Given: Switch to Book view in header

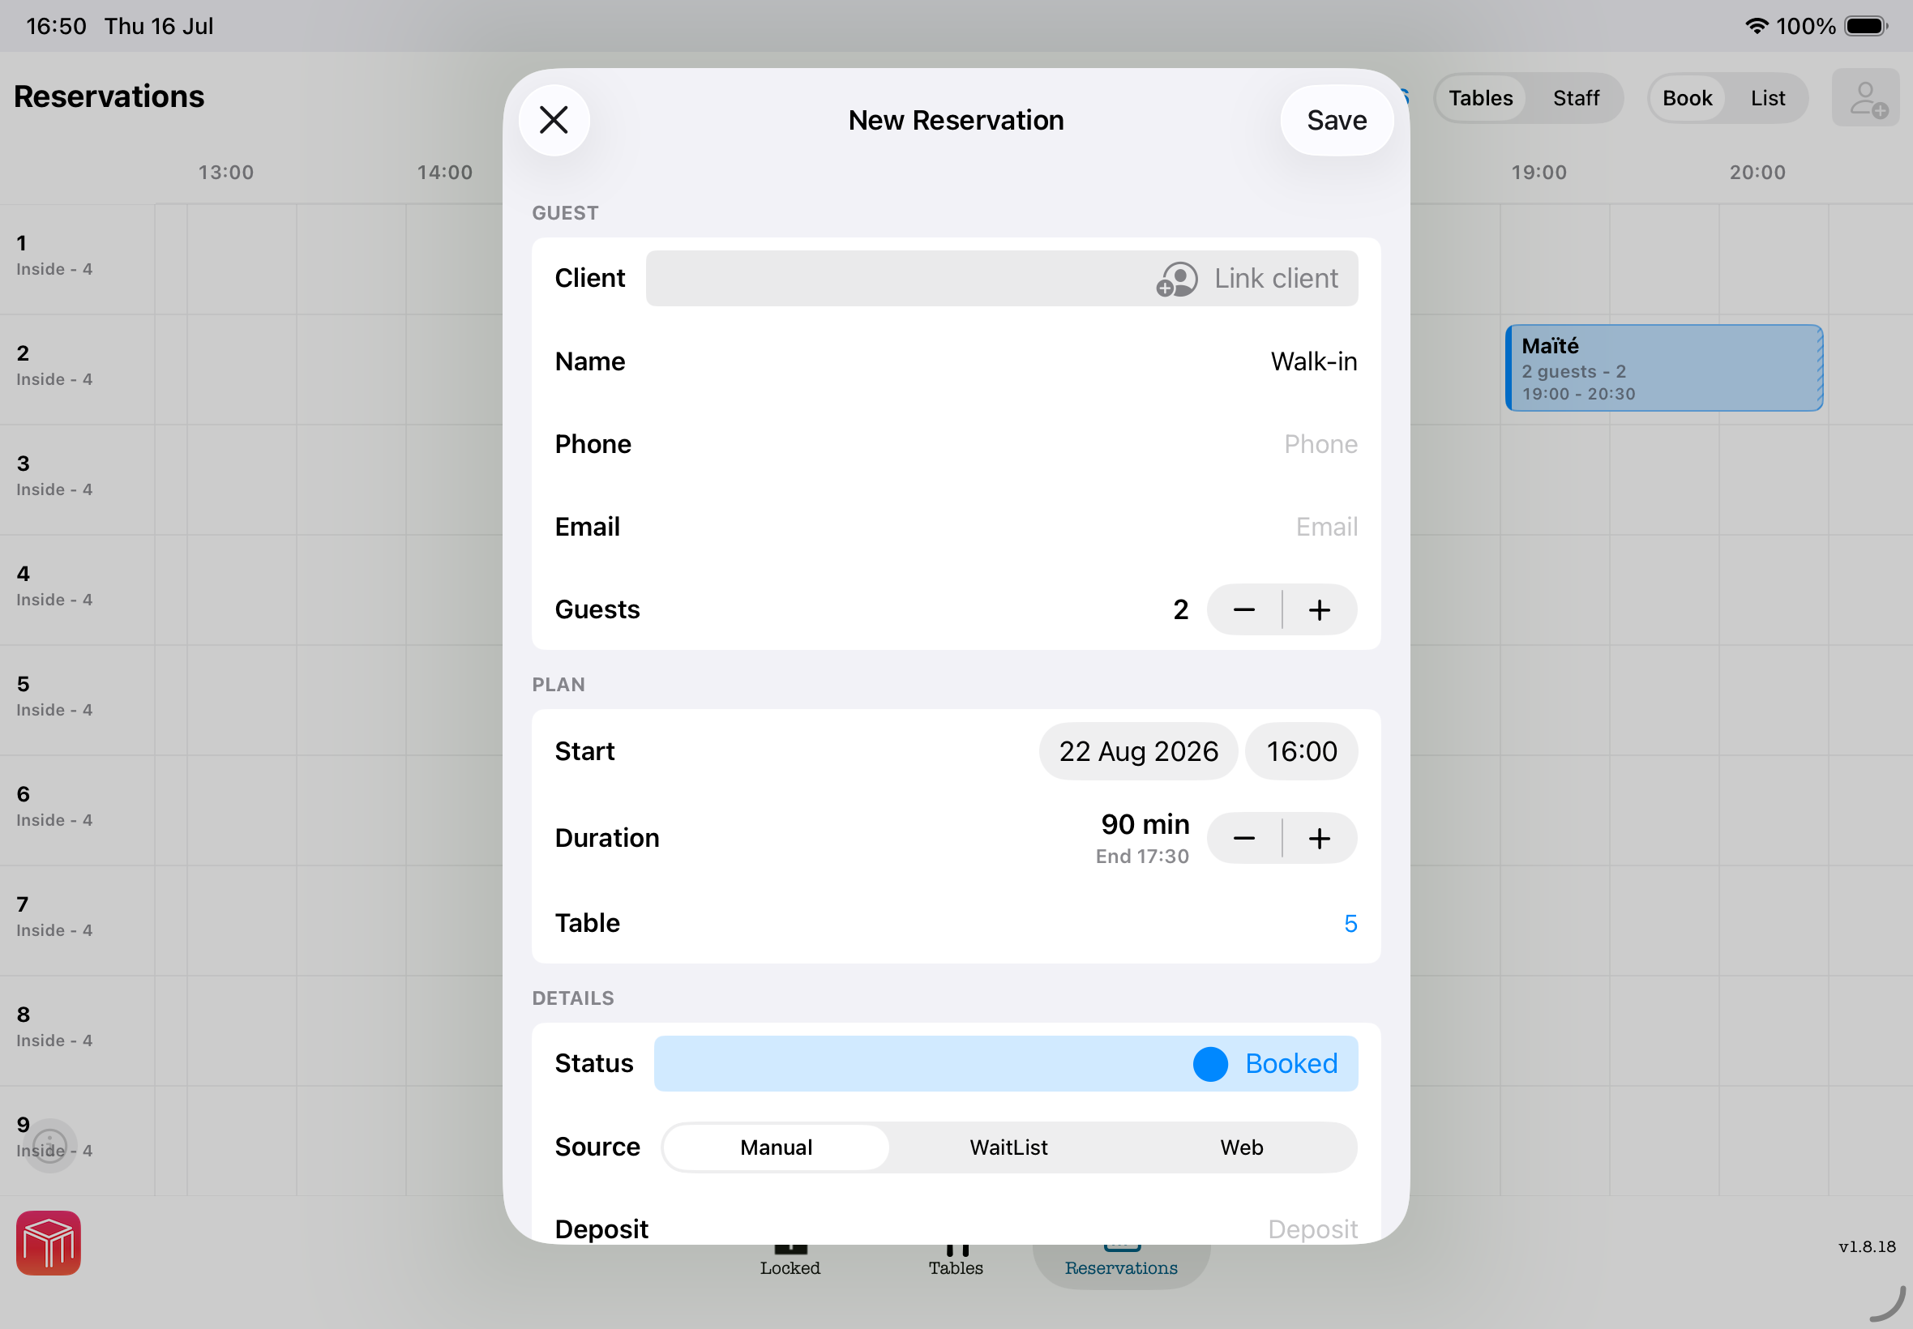Looking at the screenshot, I should click(1687, 98).
